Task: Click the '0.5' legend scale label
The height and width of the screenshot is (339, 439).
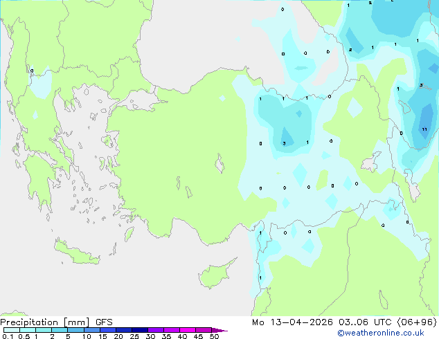Action: [24, 336]
